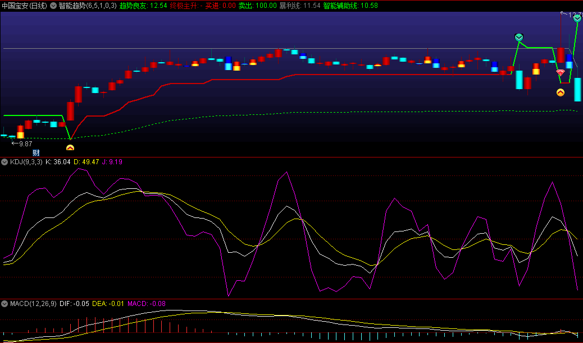Click the yellow buy arrow near 9.87 low

pos(70,148)
